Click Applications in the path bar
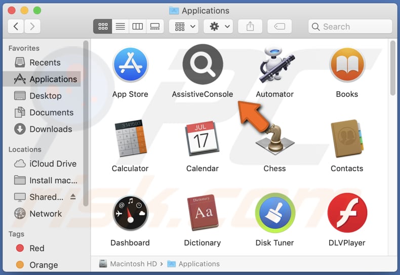The width and height of the screenshot is (400, 275). 193,264
